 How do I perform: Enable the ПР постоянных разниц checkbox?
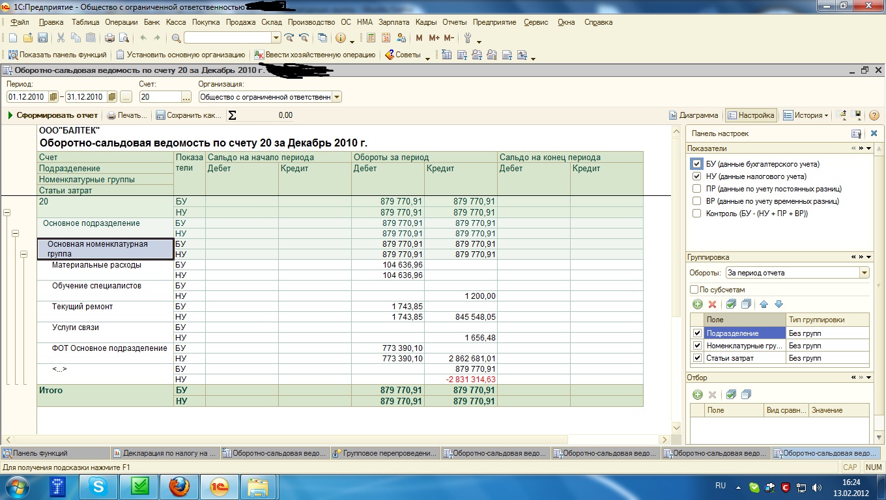tap(697, 189)
